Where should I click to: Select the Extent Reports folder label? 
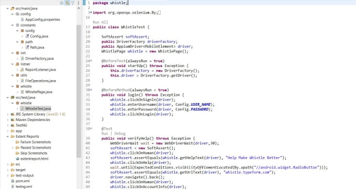[x=27, y=136]
